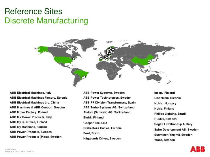Click 'Nokia, Finland' entry
Image resolution: width=210 pixels, height=157 pixels.
pyautogui.click(x=164, y=109)
